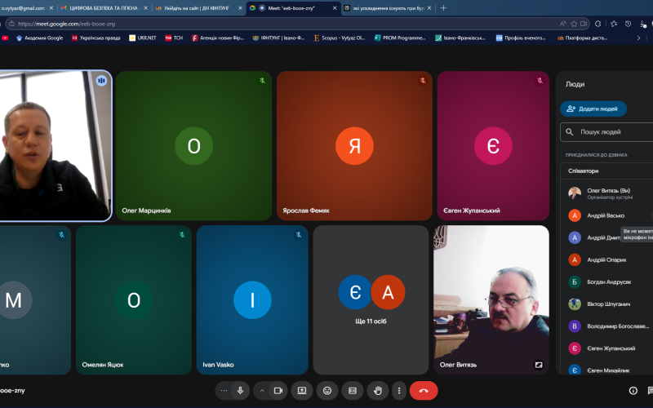This screenshot has height=408, width=653.
Task: Close the Meet eeb-booe-zny tab
Action: click(335, 8)
